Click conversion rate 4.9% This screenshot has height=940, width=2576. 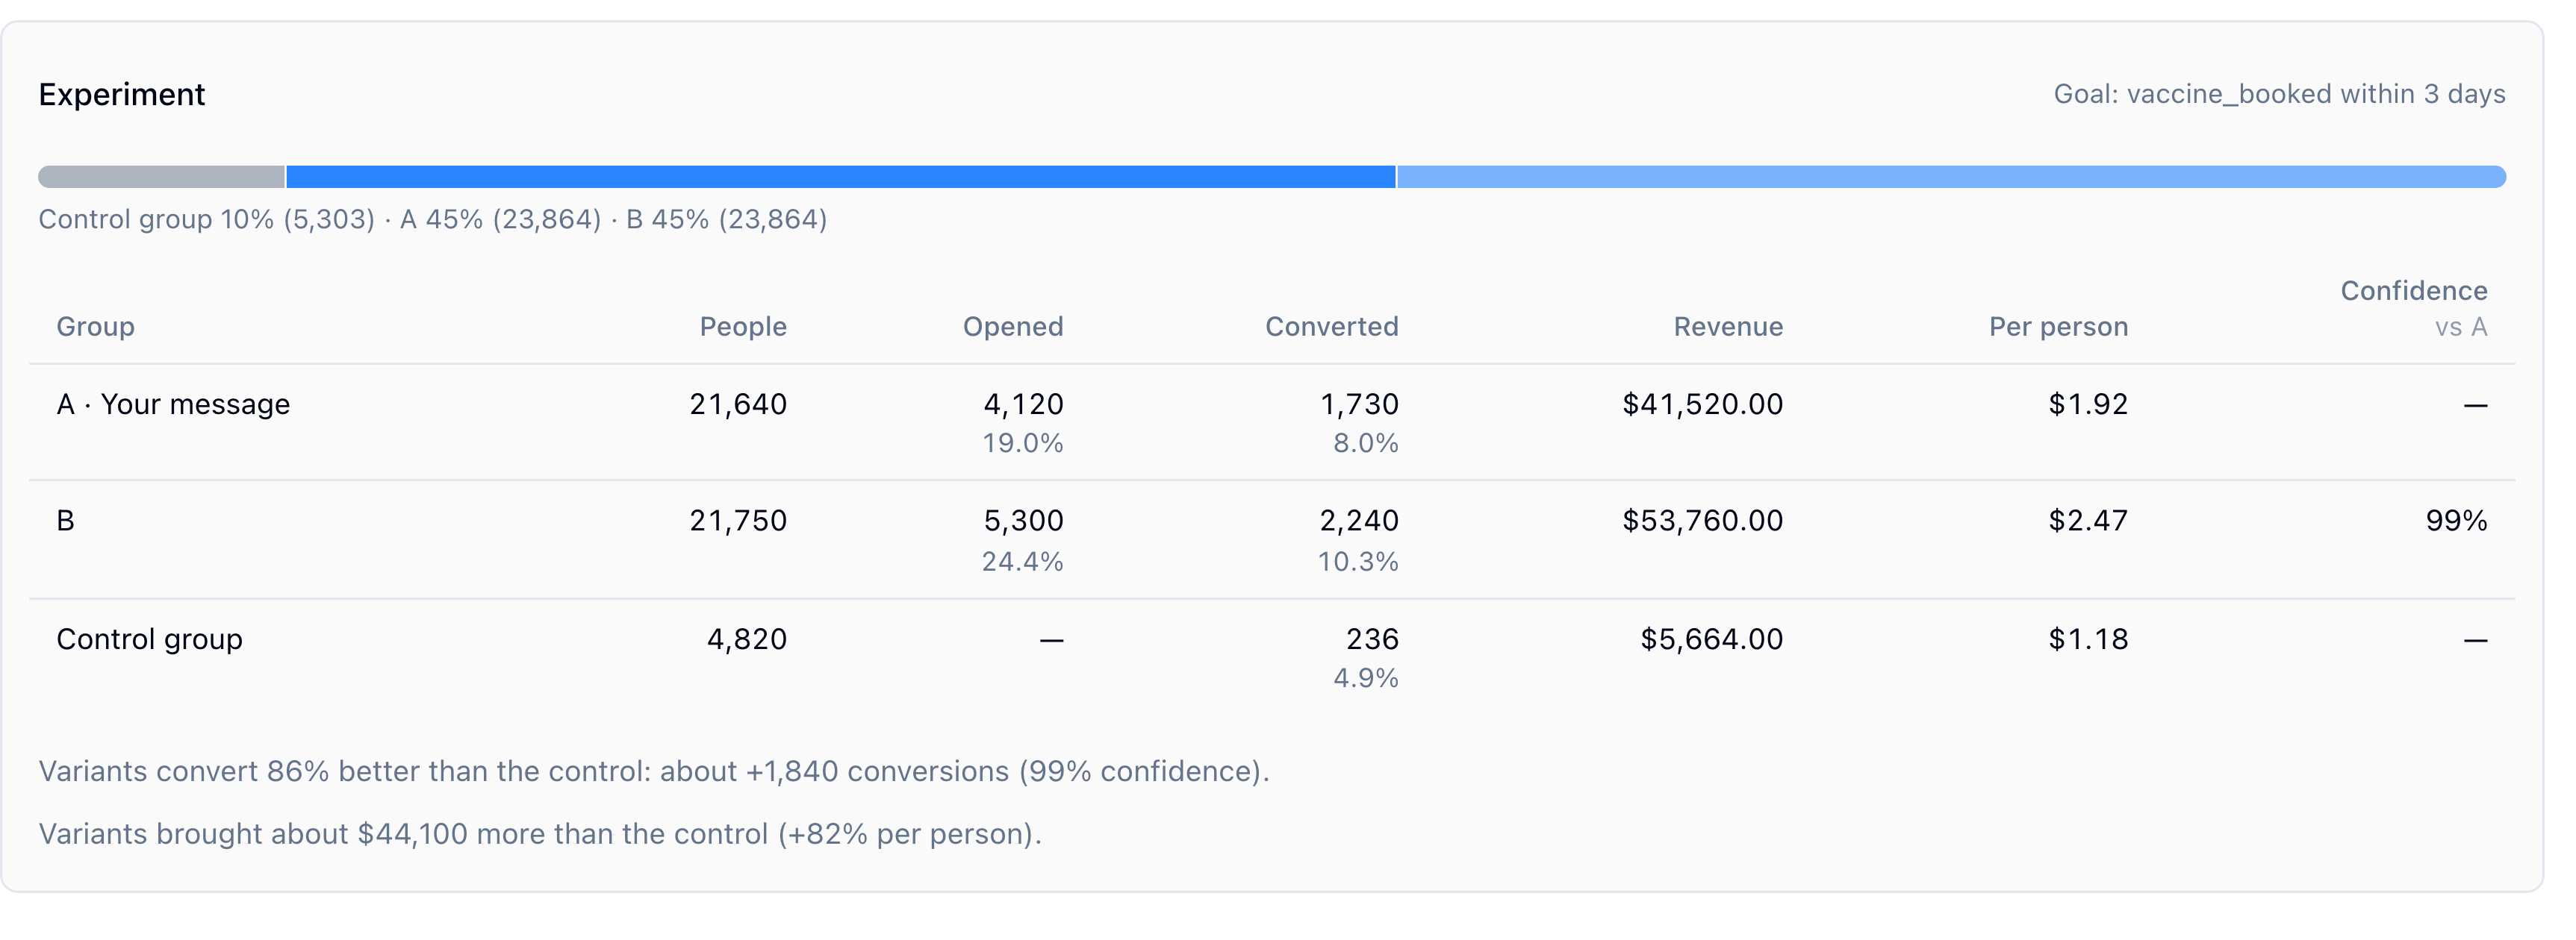click(x=1365, y=678)
